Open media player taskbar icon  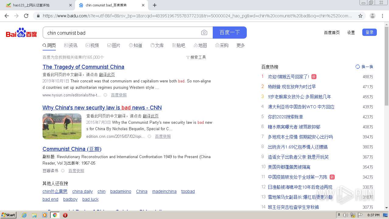(x=45, y=215)
